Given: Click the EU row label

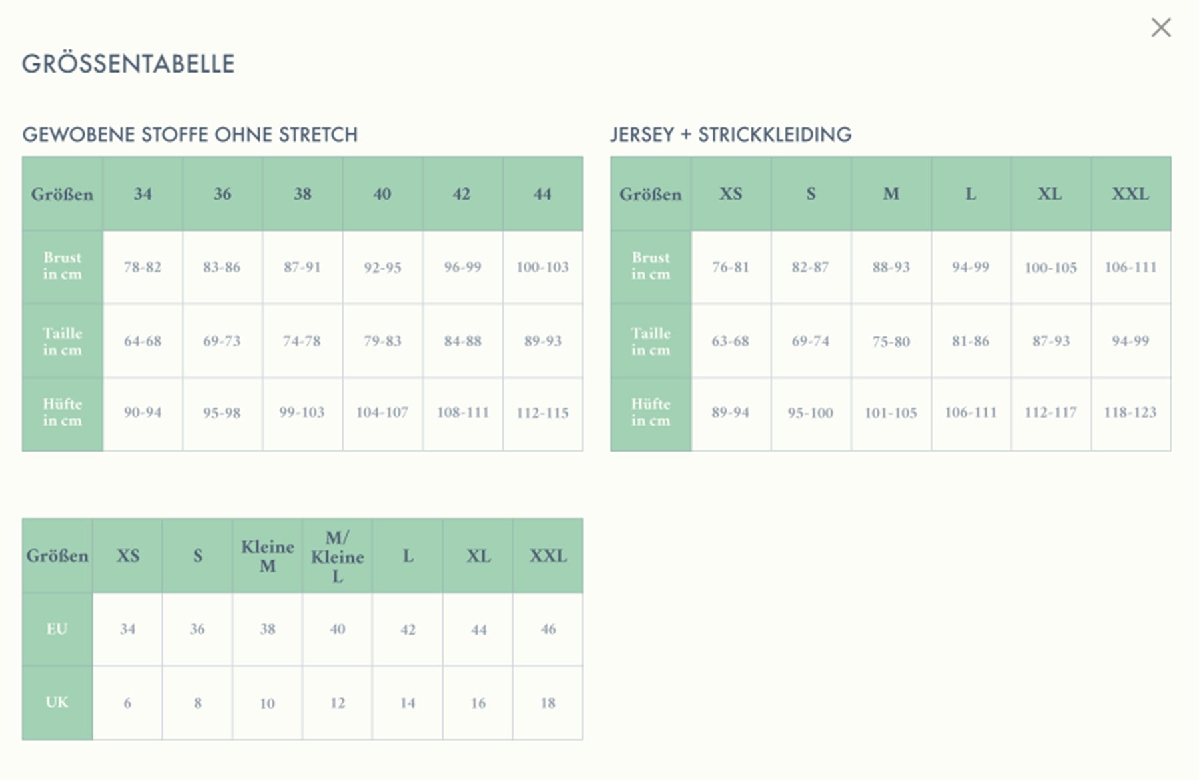Looking at the screenshot, I should click(57, 629).
